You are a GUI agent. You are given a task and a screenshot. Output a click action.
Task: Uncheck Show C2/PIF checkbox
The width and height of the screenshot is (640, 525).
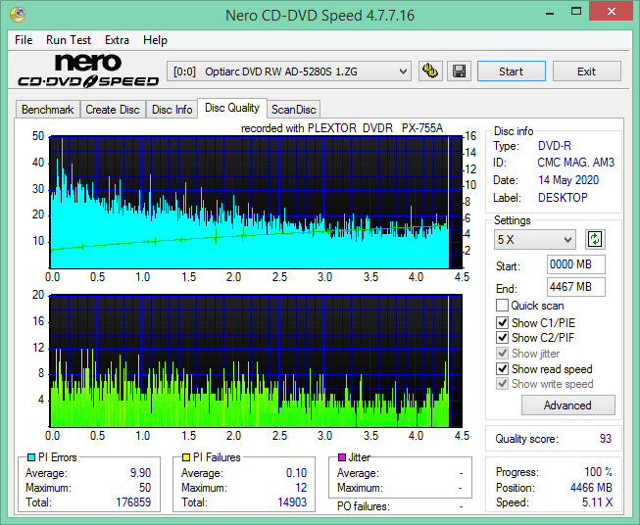502,337
